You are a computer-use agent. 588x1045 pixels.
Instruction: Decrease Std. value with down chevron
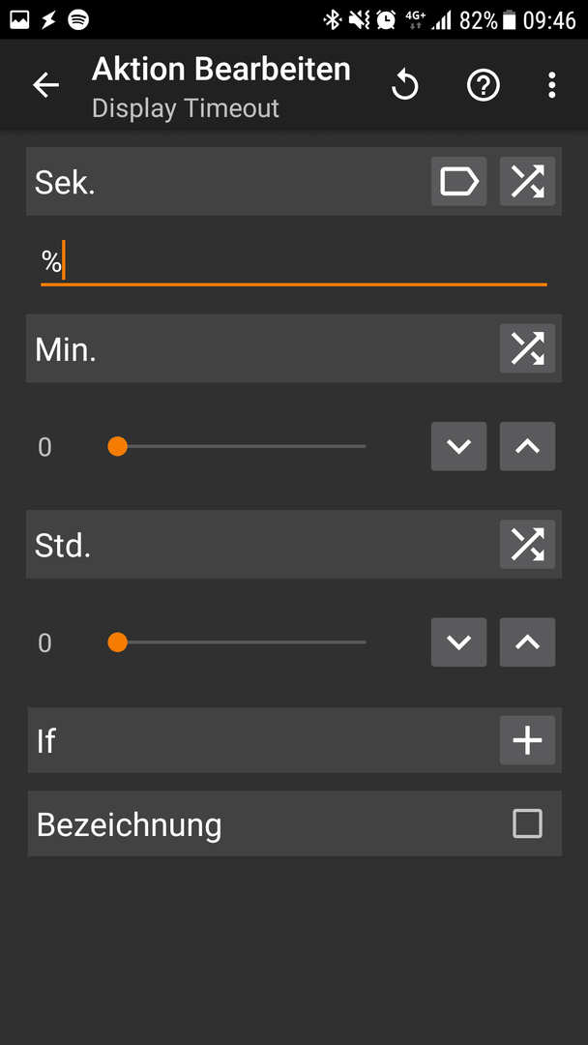coord(458,642)
